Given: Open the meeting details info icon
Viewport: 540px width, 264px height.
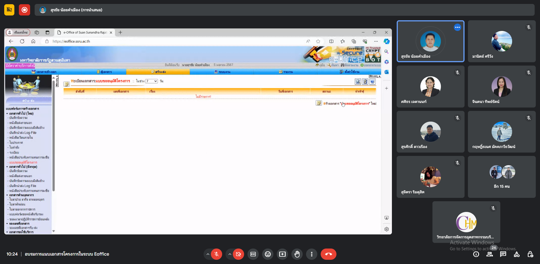Looking at the screenshot, I should pyautogui.click(x=476, y=254).
